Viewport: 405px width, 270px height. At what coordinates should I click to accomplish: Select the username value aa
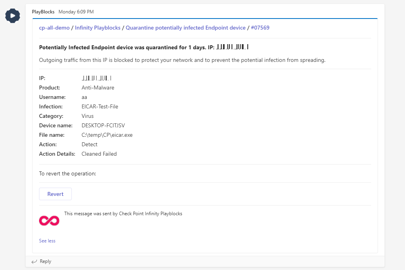click(84, 97)
